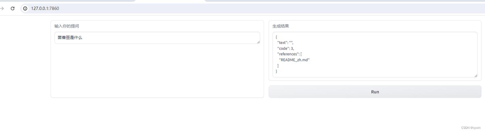
Task: Click the "text": "" line in output
Action: click(x=285, y=43)
